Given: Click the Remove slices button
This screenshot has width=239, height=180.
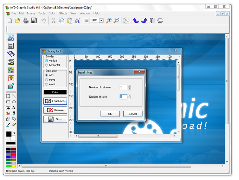Looking at the screenshot, I should point(55,110).
